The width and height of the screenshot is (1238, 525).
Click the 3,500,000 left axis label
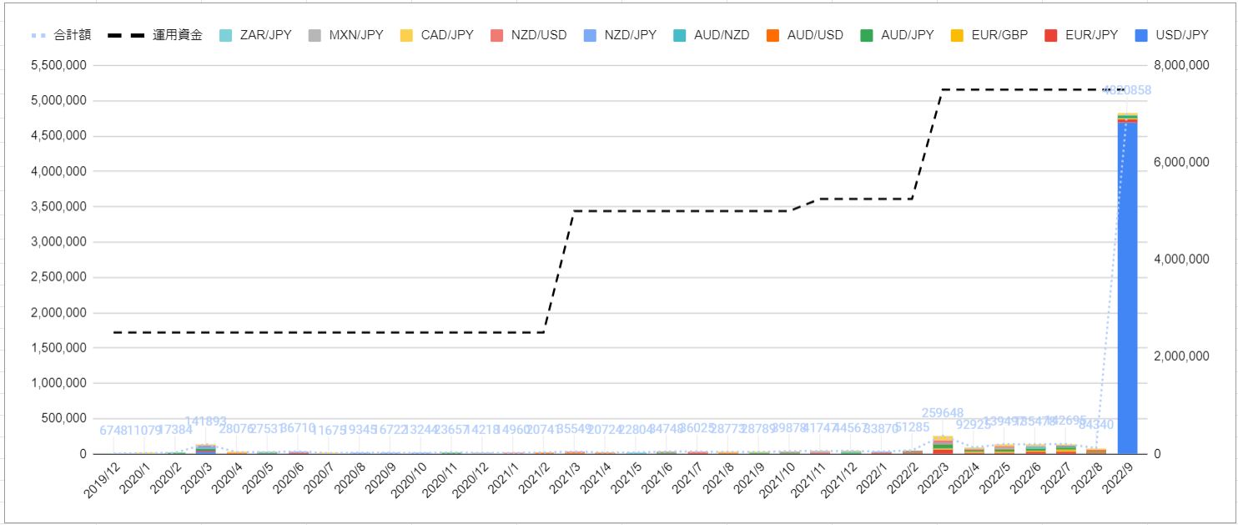click(58, 207)
